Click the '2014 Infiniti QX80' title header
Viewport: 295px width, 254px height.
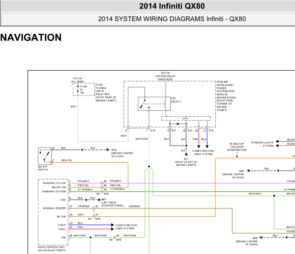[172, 6]
